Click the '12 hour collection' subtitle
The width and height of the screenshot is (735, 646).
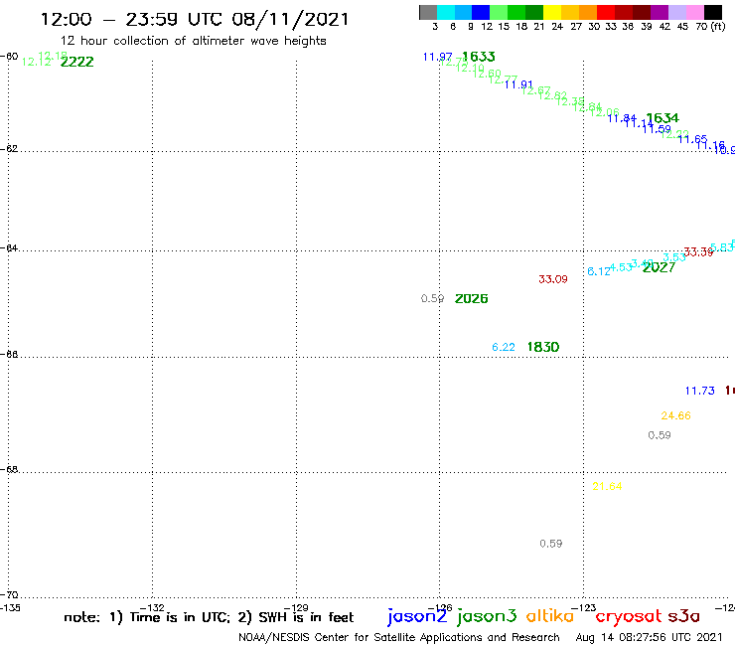coord(193,41)
